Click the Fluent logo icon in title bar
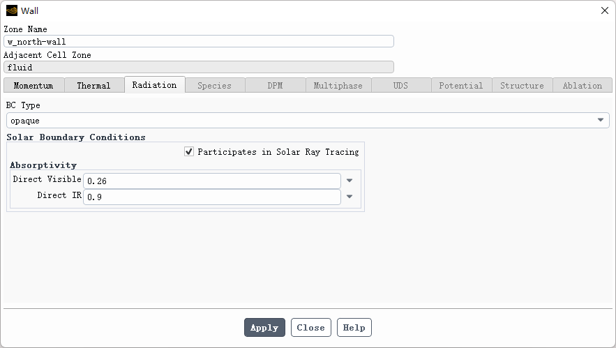The height and width of the screenshot is (348, 616). [11, 10]
